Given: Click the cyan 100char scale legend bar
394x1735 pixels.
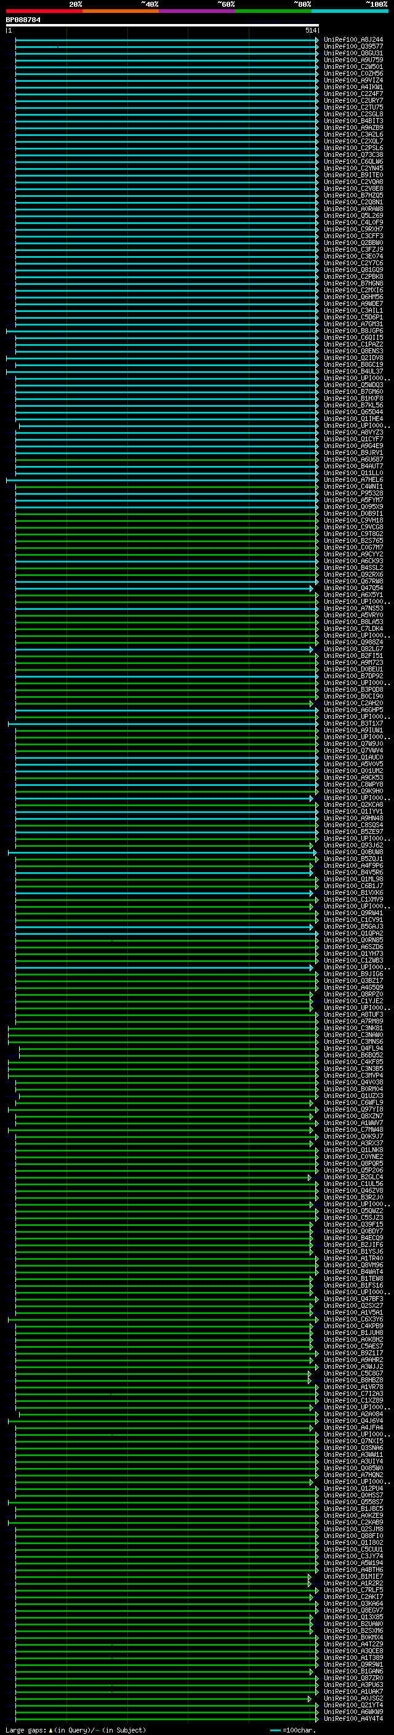Looking at the screenshot, I should click(275, 1730).
